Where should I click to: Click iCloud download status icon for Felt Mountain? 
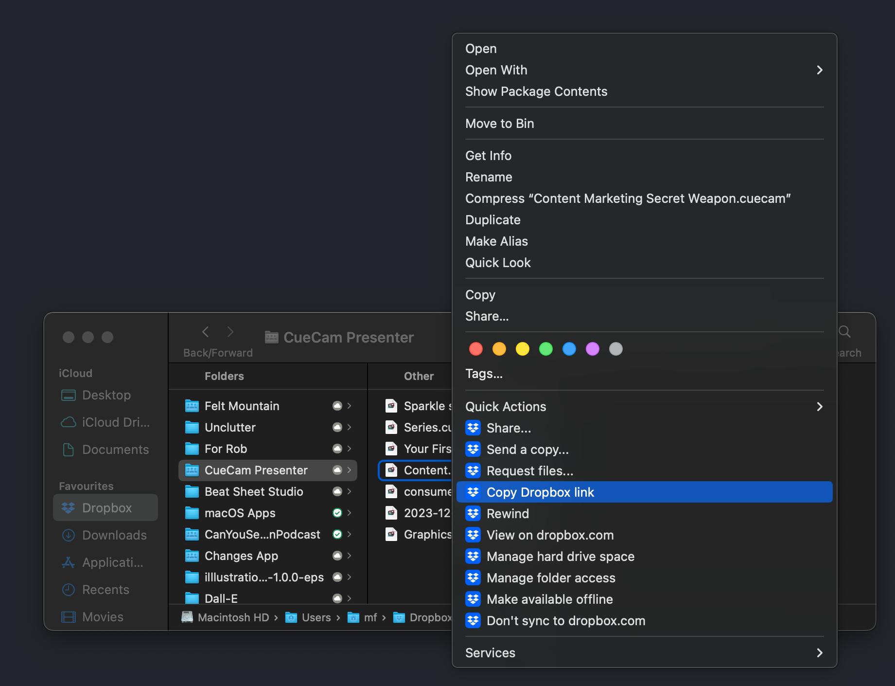click(x=337, y=406)
